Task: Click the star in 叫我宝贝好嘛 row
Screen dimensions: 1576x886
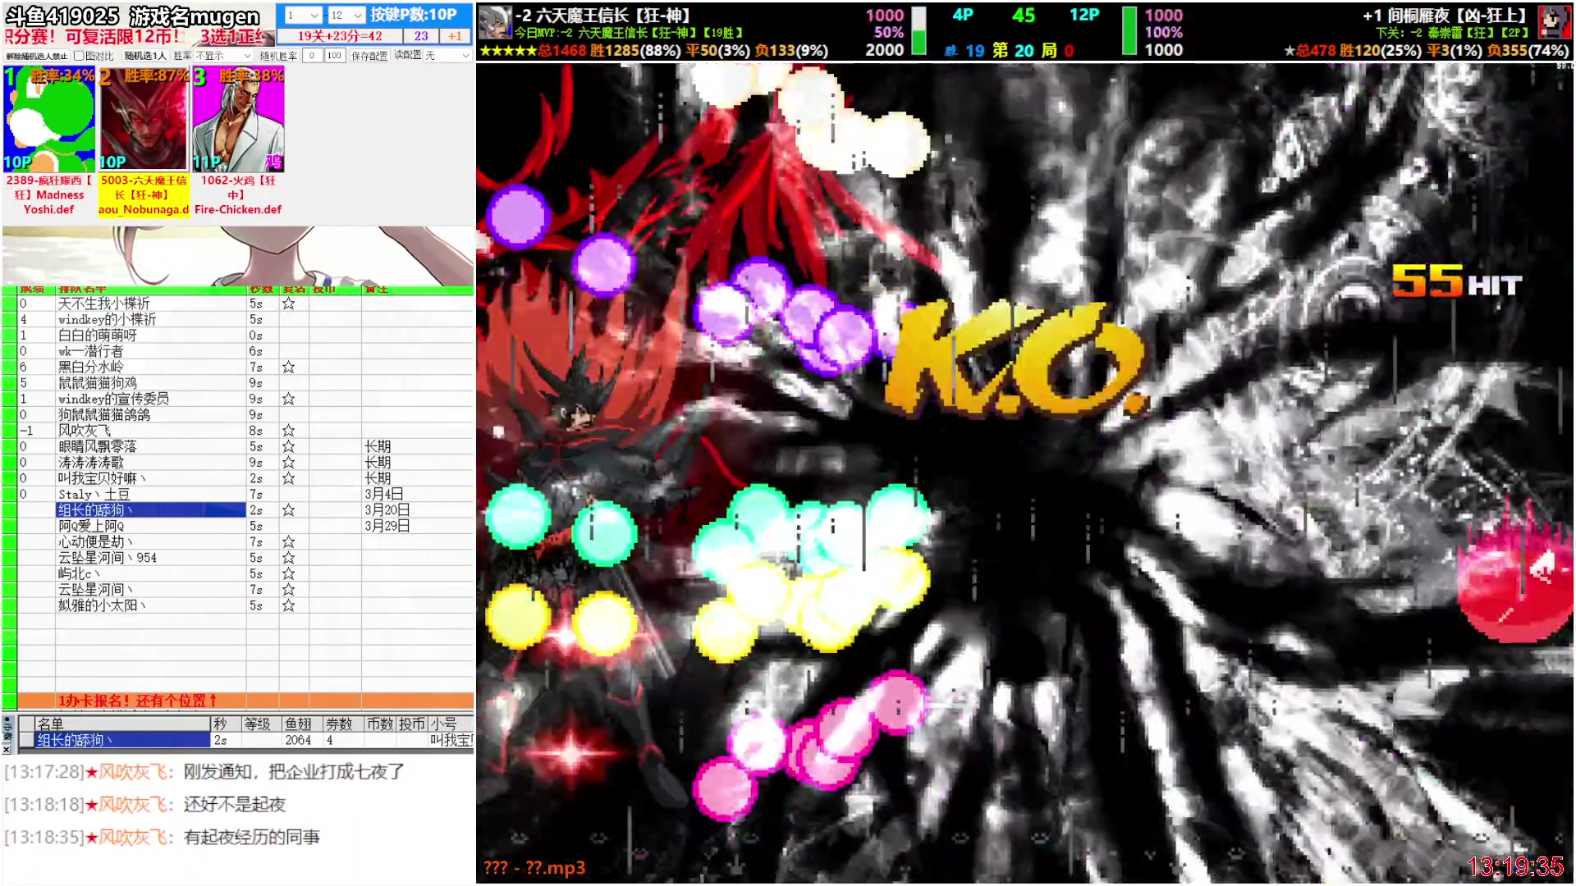Action: (288, 478)
